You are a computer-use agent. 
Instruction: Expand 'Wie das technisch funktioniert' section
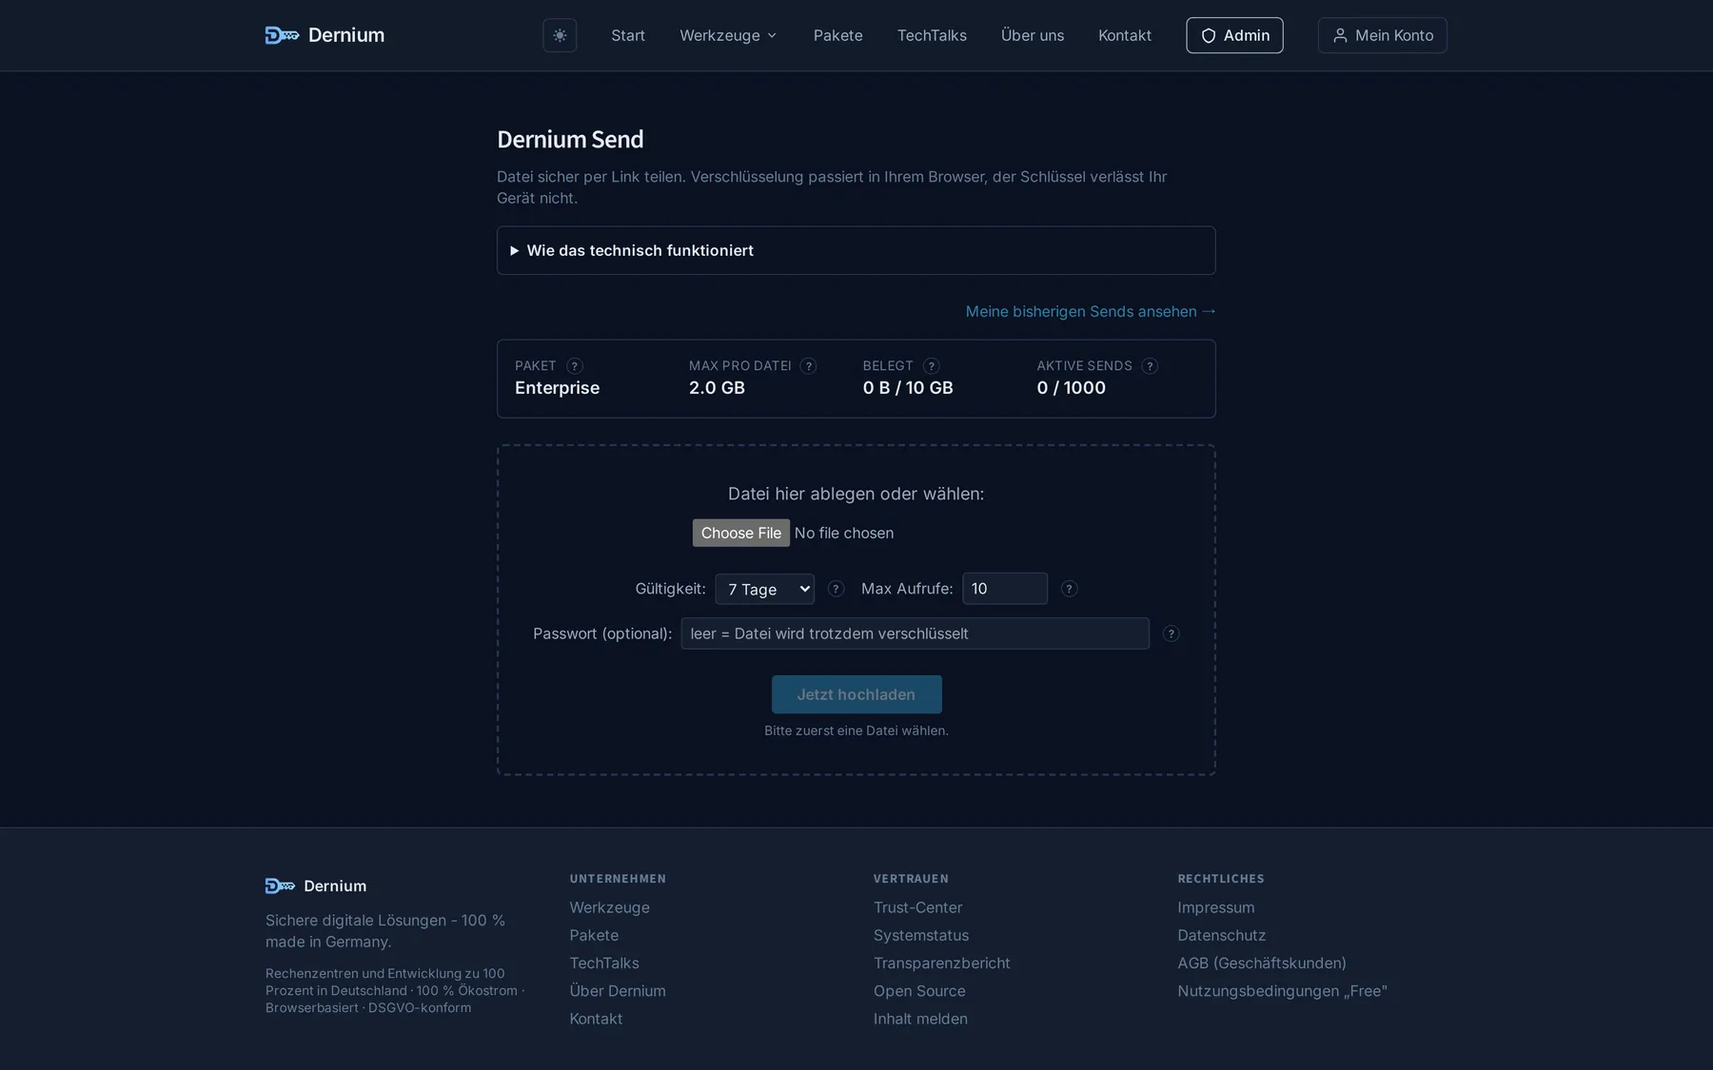(x=856, y=250)
